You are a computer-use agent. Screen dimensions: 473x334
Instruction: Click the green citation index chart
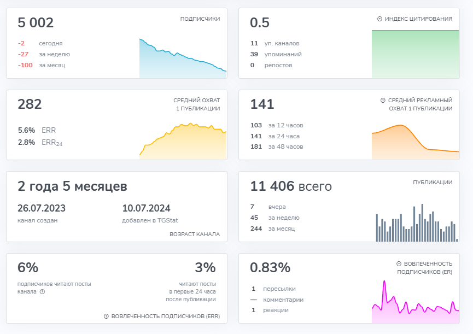coord(415,54)
